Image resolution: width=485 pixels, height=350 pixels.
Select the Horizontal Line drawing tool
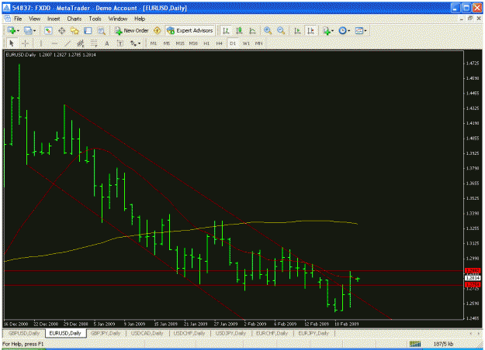point(54,43)
